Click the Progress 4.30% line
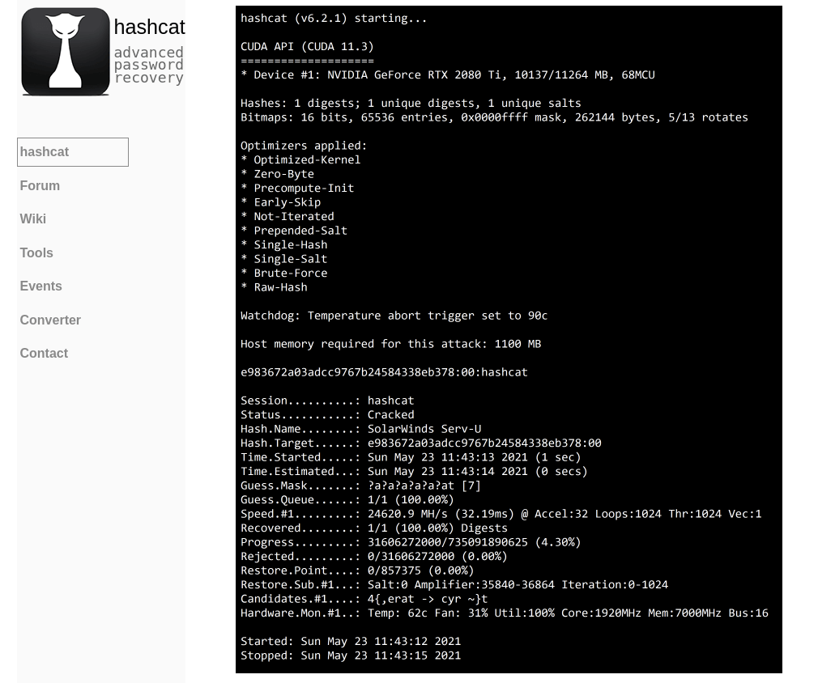The height and width of the screenshot is (683, 818). [x=411, y=542]
